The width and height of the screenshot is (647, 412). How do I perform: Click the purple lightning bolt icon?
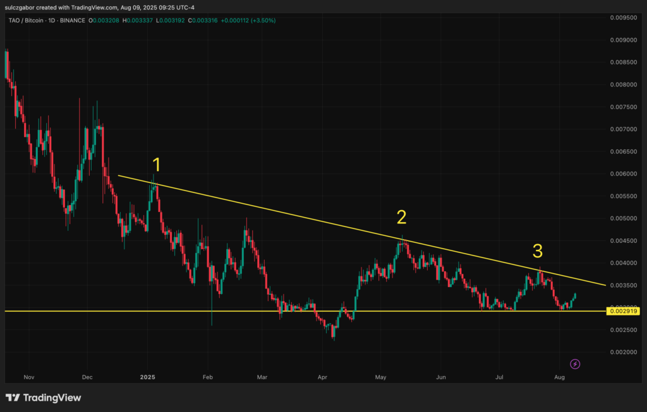(x=575, y=364)
